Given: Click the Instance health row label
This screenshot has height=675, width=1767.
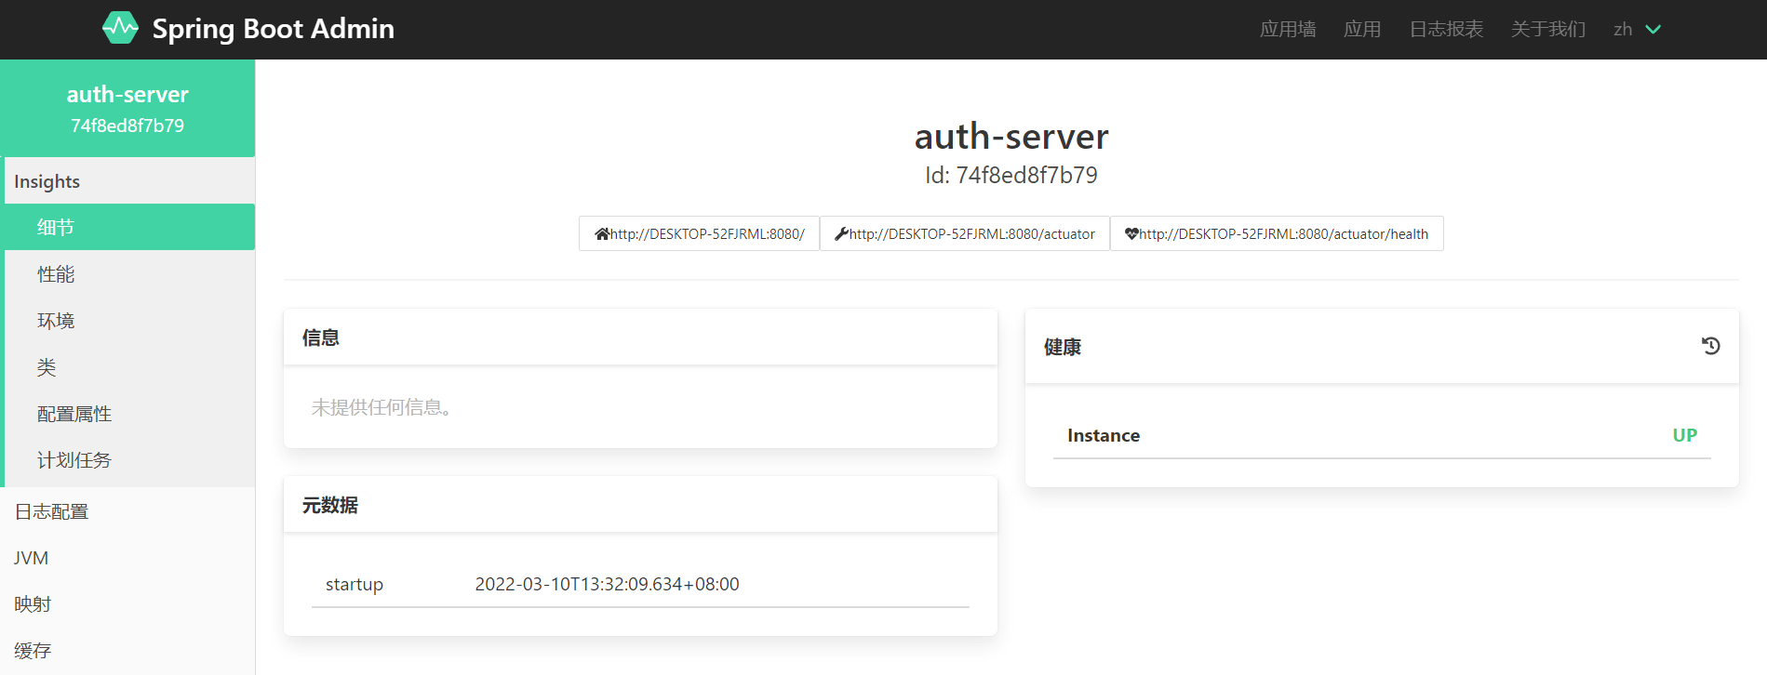Looking at the screenshot, I should tap(1104, 435).
